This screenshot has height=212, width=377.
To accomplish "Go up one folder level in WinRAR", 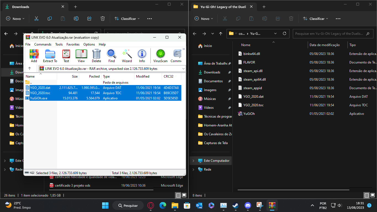I will [30, 68].
